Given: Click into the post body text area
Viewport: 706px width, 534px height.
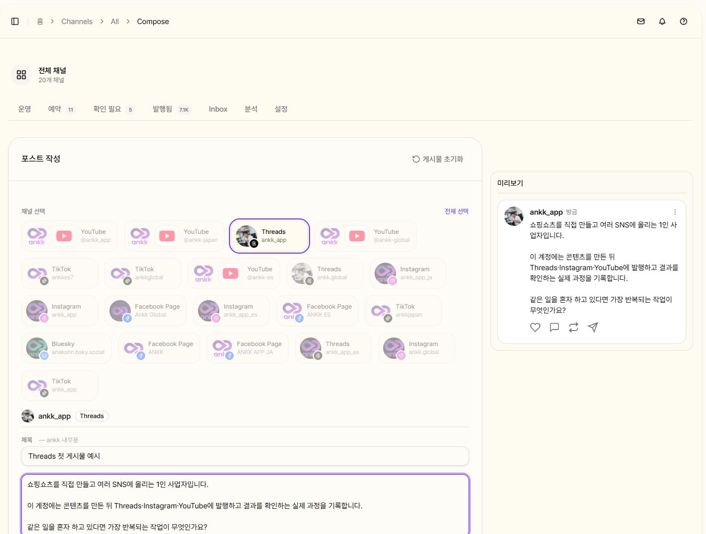Looking at the screenshot, I should pos(245,504).
